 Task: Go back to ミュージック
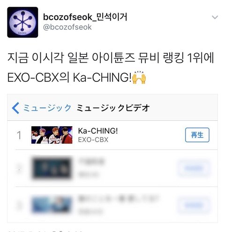(x=47, y=108)
